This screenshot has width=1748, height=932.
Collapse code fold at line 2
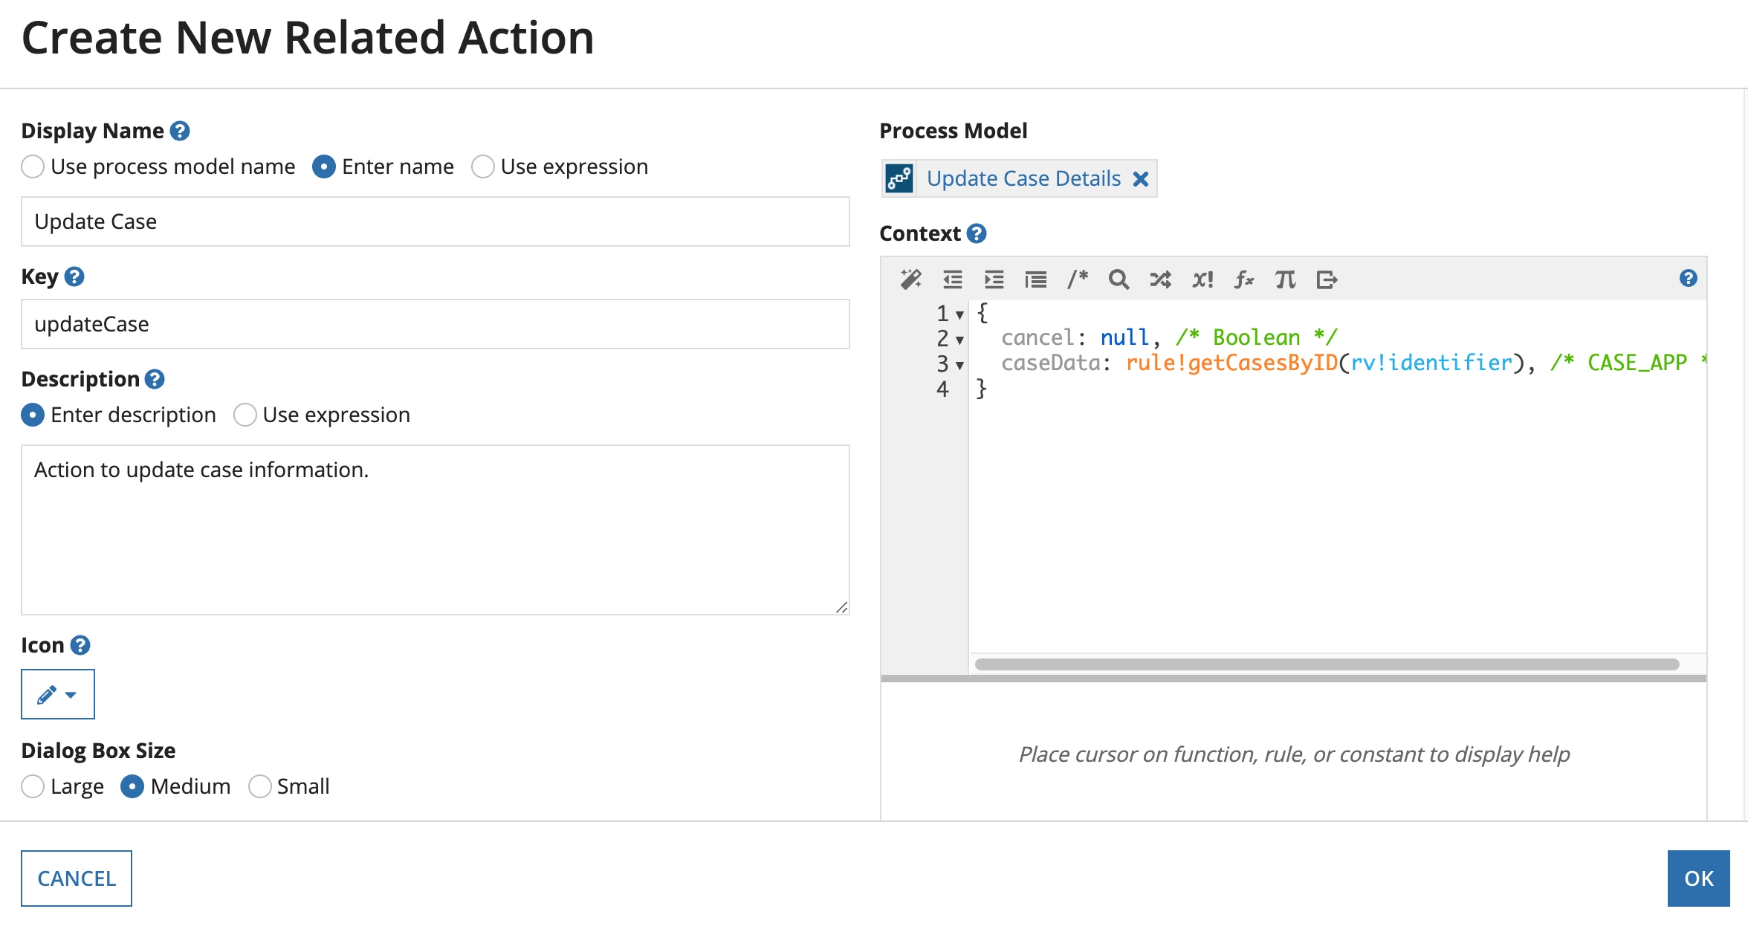(x=959, y=340)
